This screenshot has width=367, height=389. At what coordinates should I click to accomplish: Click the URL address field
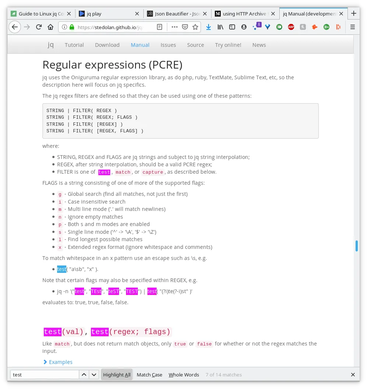pos(110,27)
